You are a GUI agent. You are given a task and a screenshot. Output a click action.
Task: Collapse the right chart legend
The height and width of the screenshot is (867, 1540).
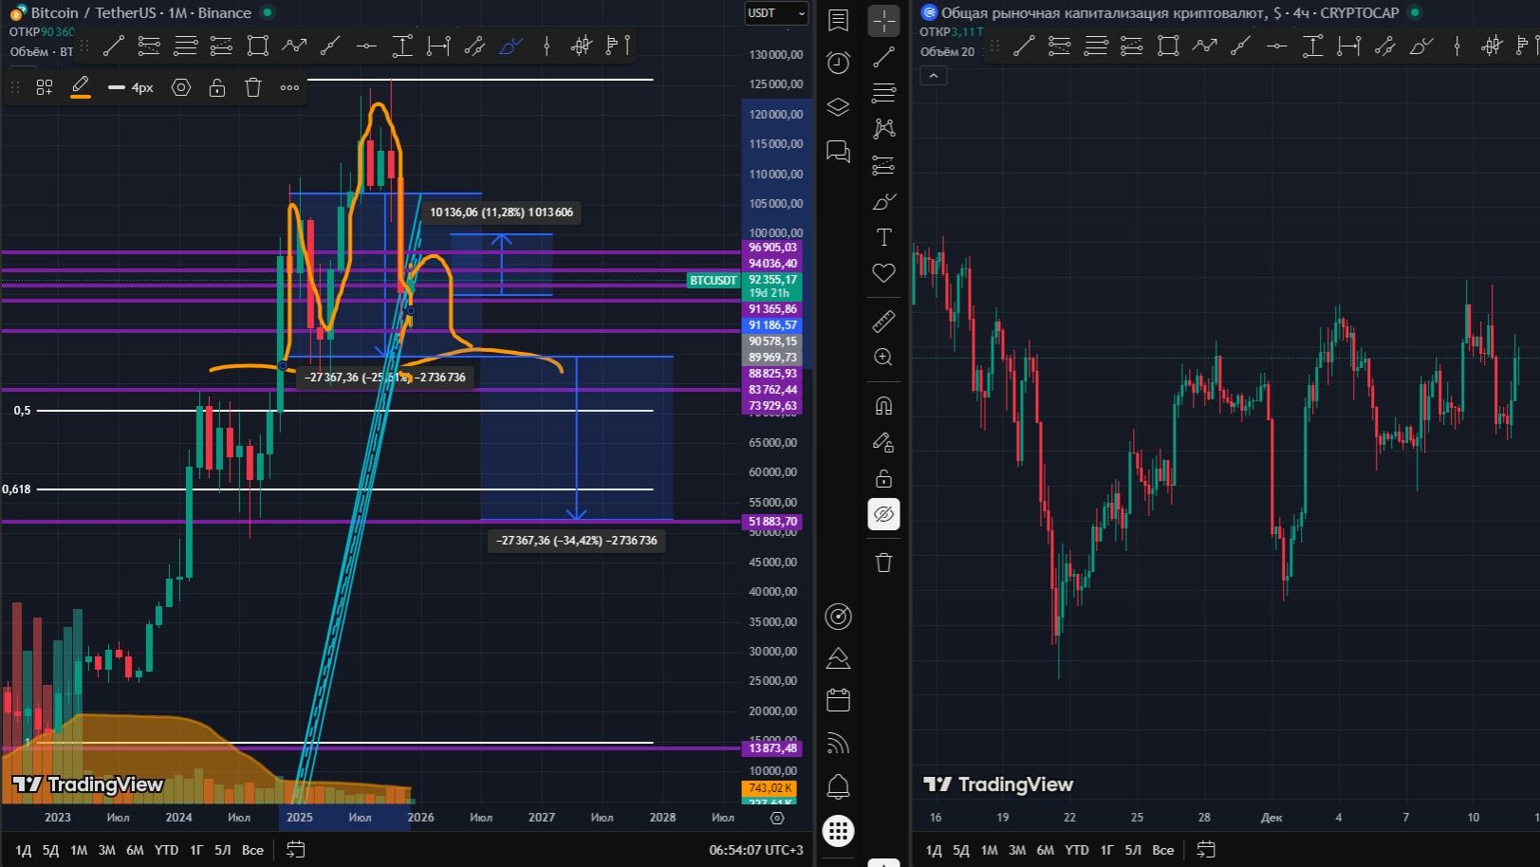pyautogui.click(x=934, y=76)
